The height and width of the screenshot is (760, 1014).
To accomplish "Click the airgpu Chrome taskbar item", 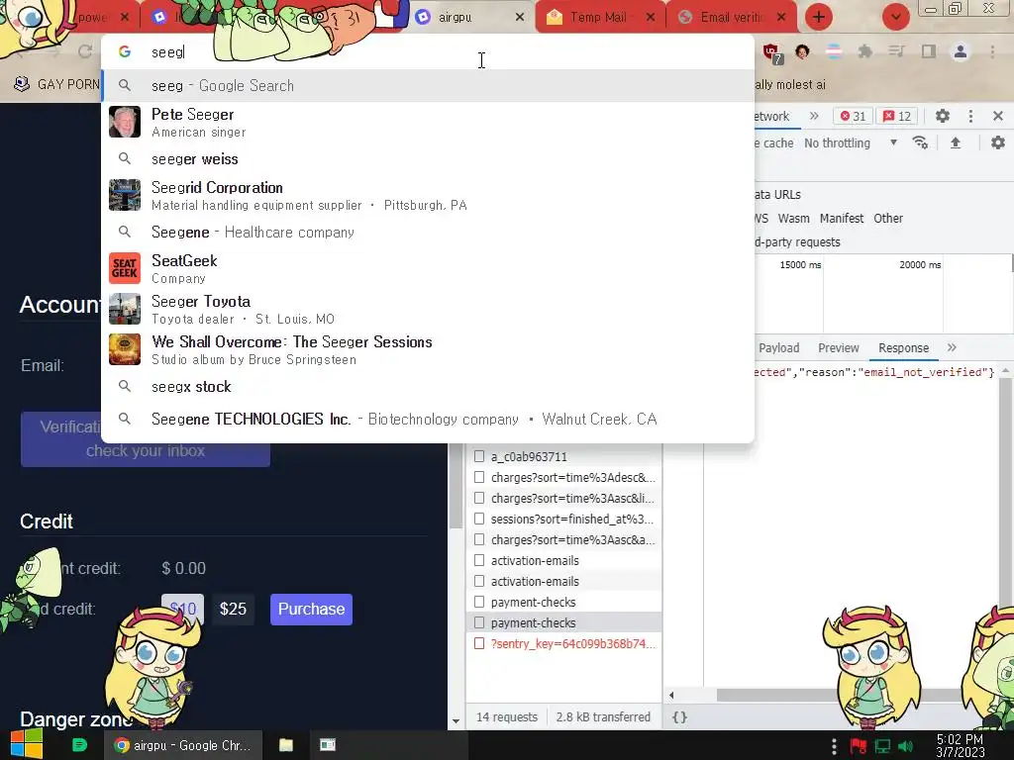I will tap(183, 745).
